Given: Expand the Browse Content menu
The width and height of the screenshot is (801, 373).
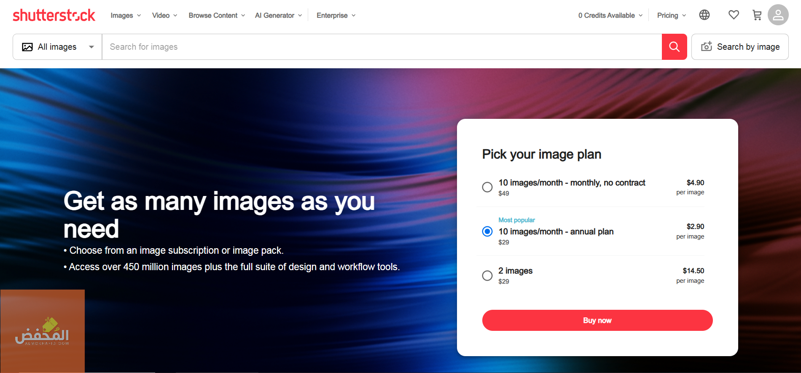Looking at the screenshot, I should [x=217, y=16].
